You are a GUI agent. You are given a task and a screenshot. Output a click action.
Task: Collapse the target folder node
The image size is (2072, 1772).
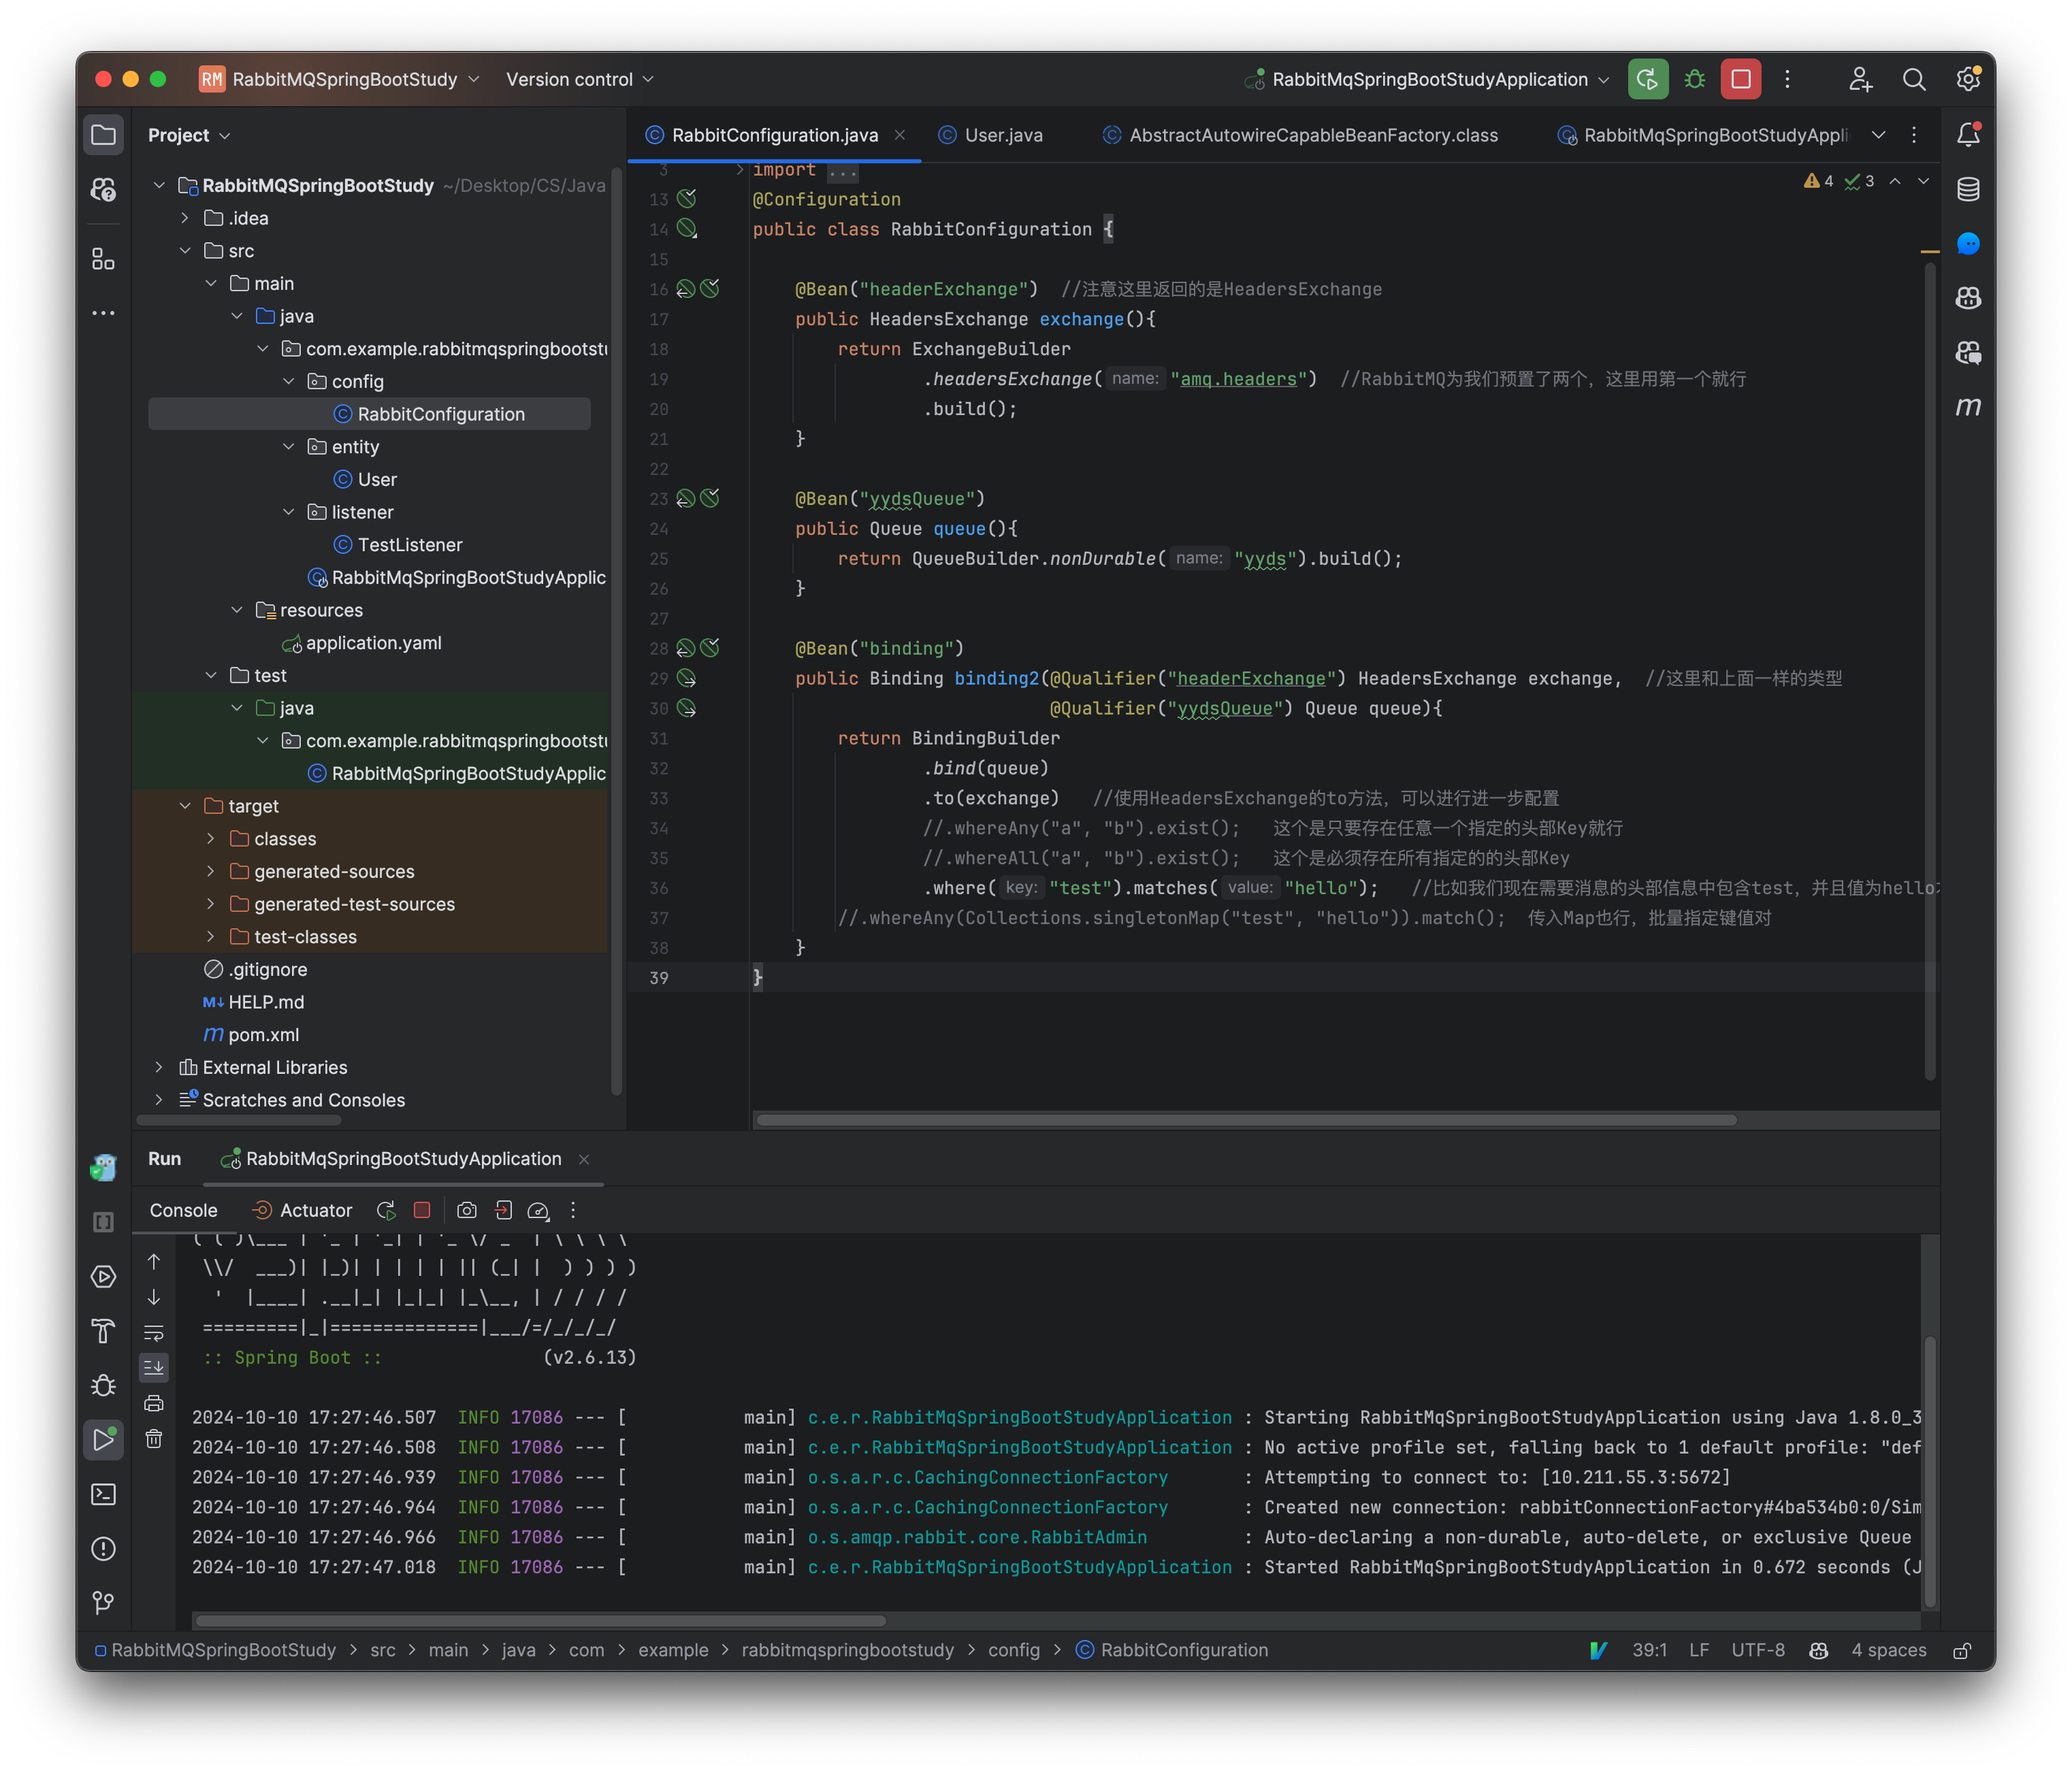[185, 805]
